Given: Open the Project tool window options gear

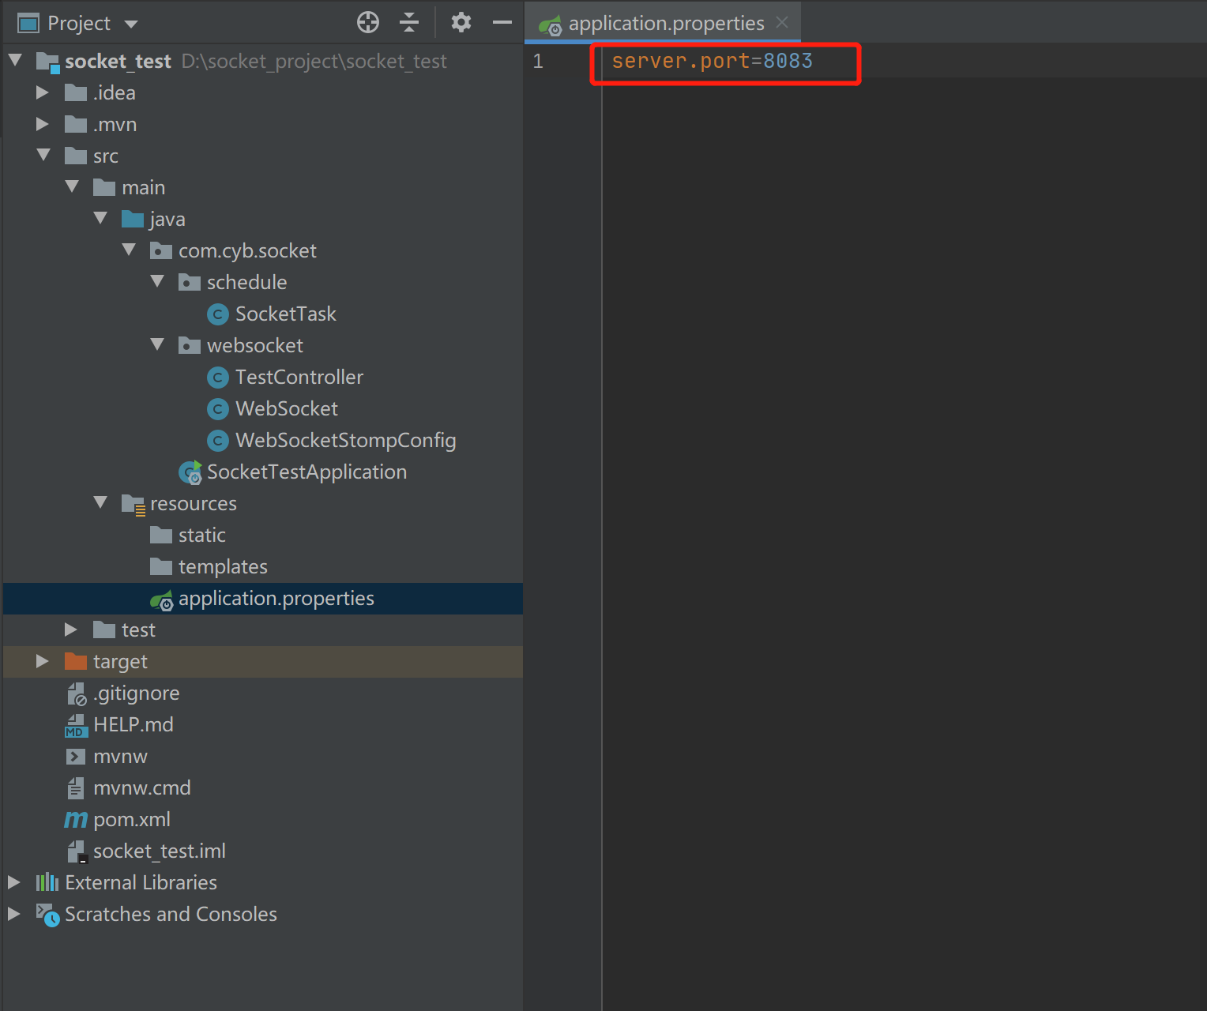Looking at the screenshot, I should click(x=461, y=22).
